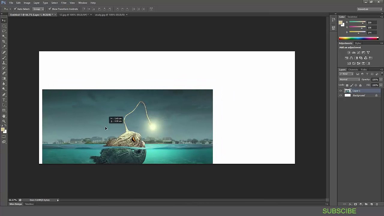Hide Layer 1 using its eye icon

(x=340, y=91)
